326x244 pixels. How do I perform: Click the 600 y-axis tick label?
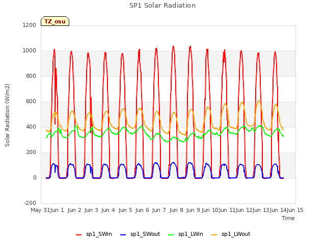[31, 102]
